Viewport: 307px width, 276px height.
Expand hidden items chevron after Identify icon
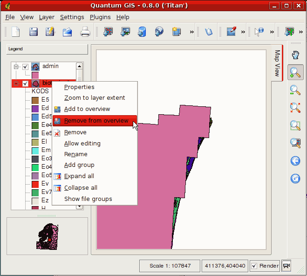pos(272,32)
